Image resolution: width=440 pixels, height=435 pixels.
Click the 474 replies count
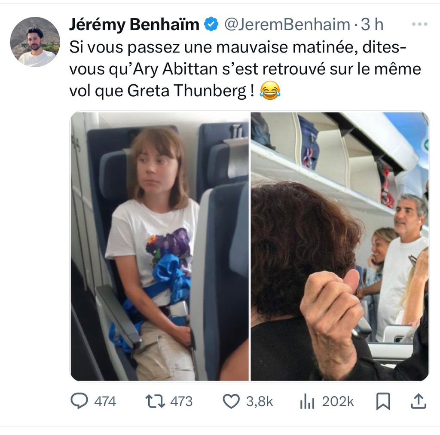[x=105, y=401]
